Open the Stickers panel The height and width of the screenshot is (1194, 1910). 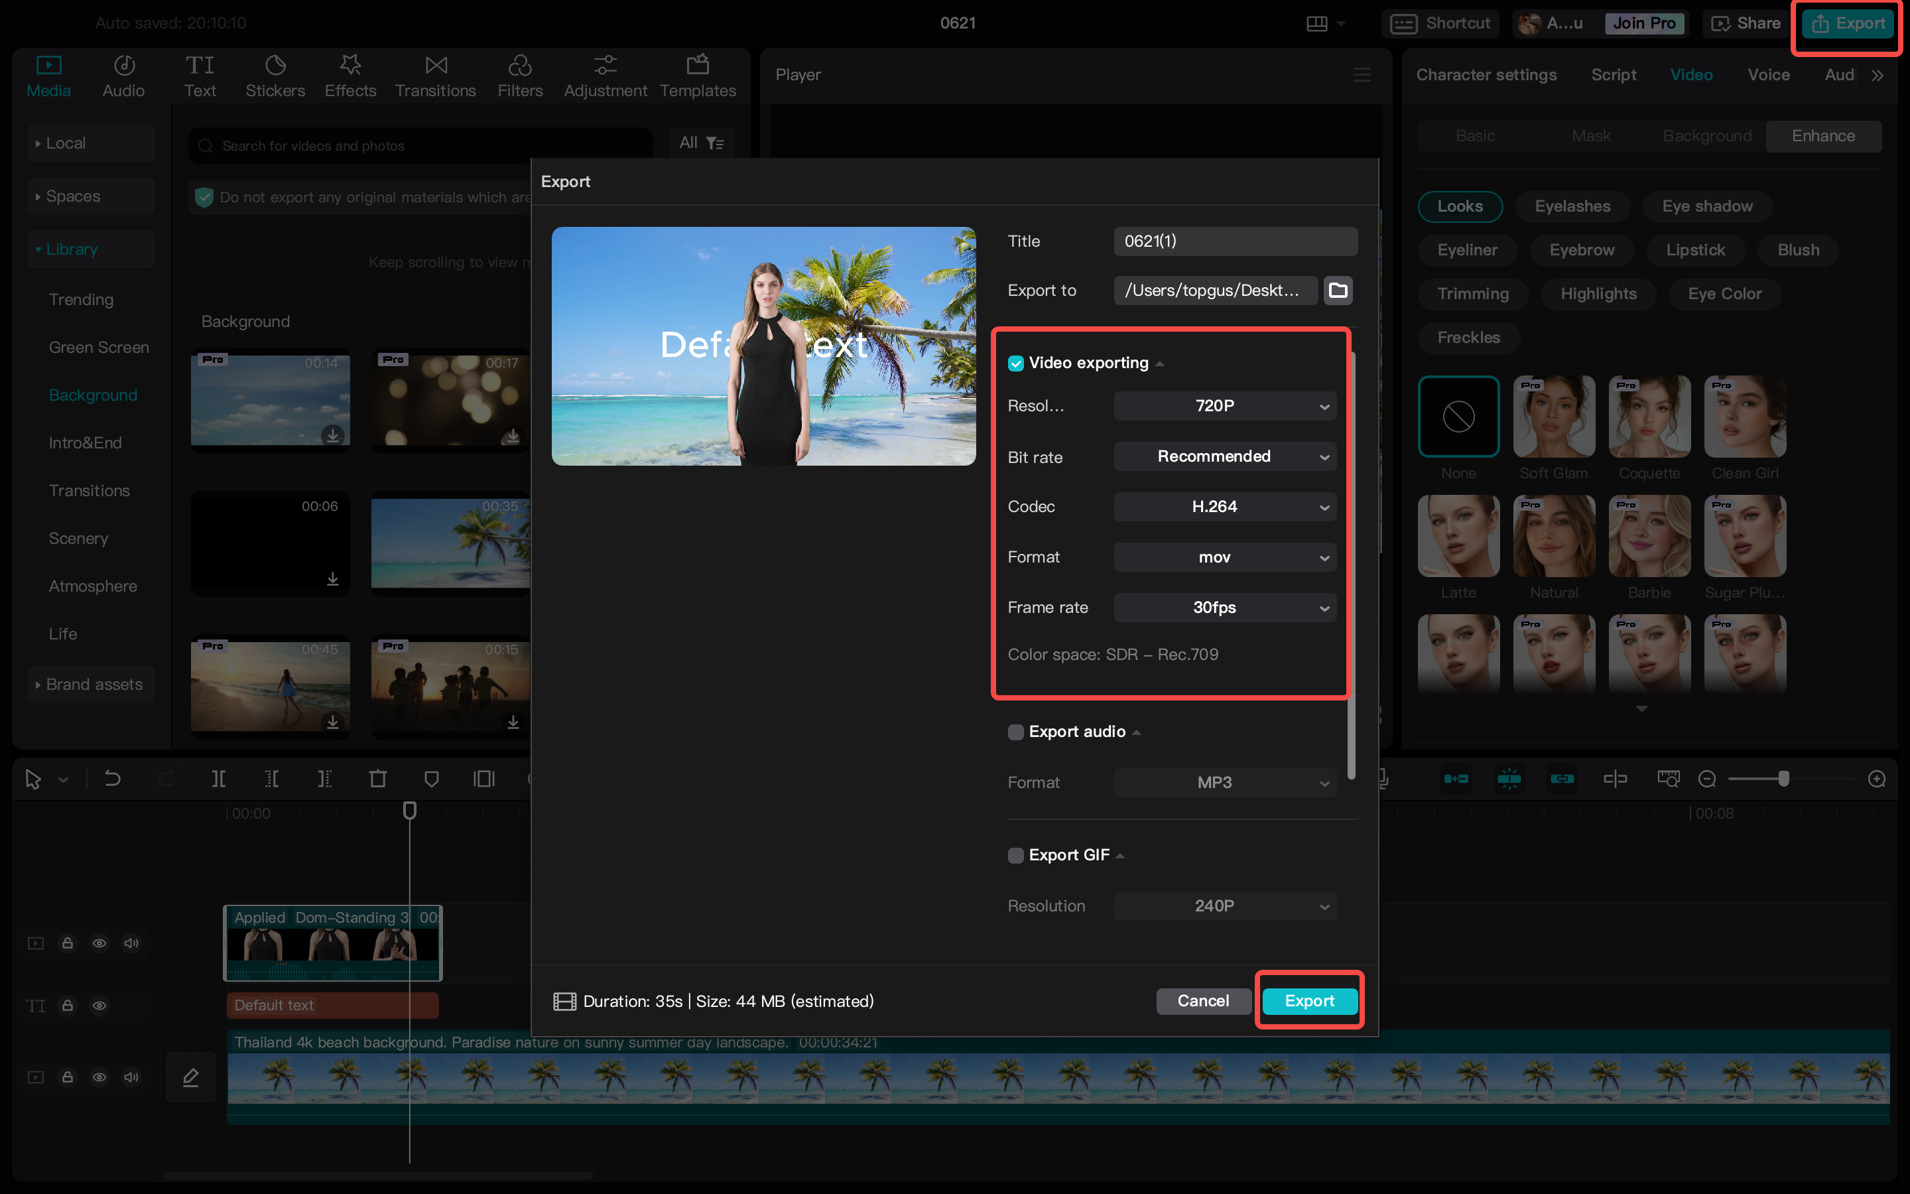[275, 76]
